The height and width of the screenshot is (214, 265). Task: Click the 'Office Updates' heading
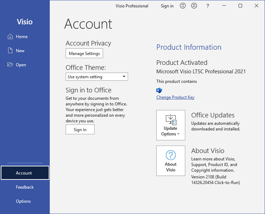point(213,115)
